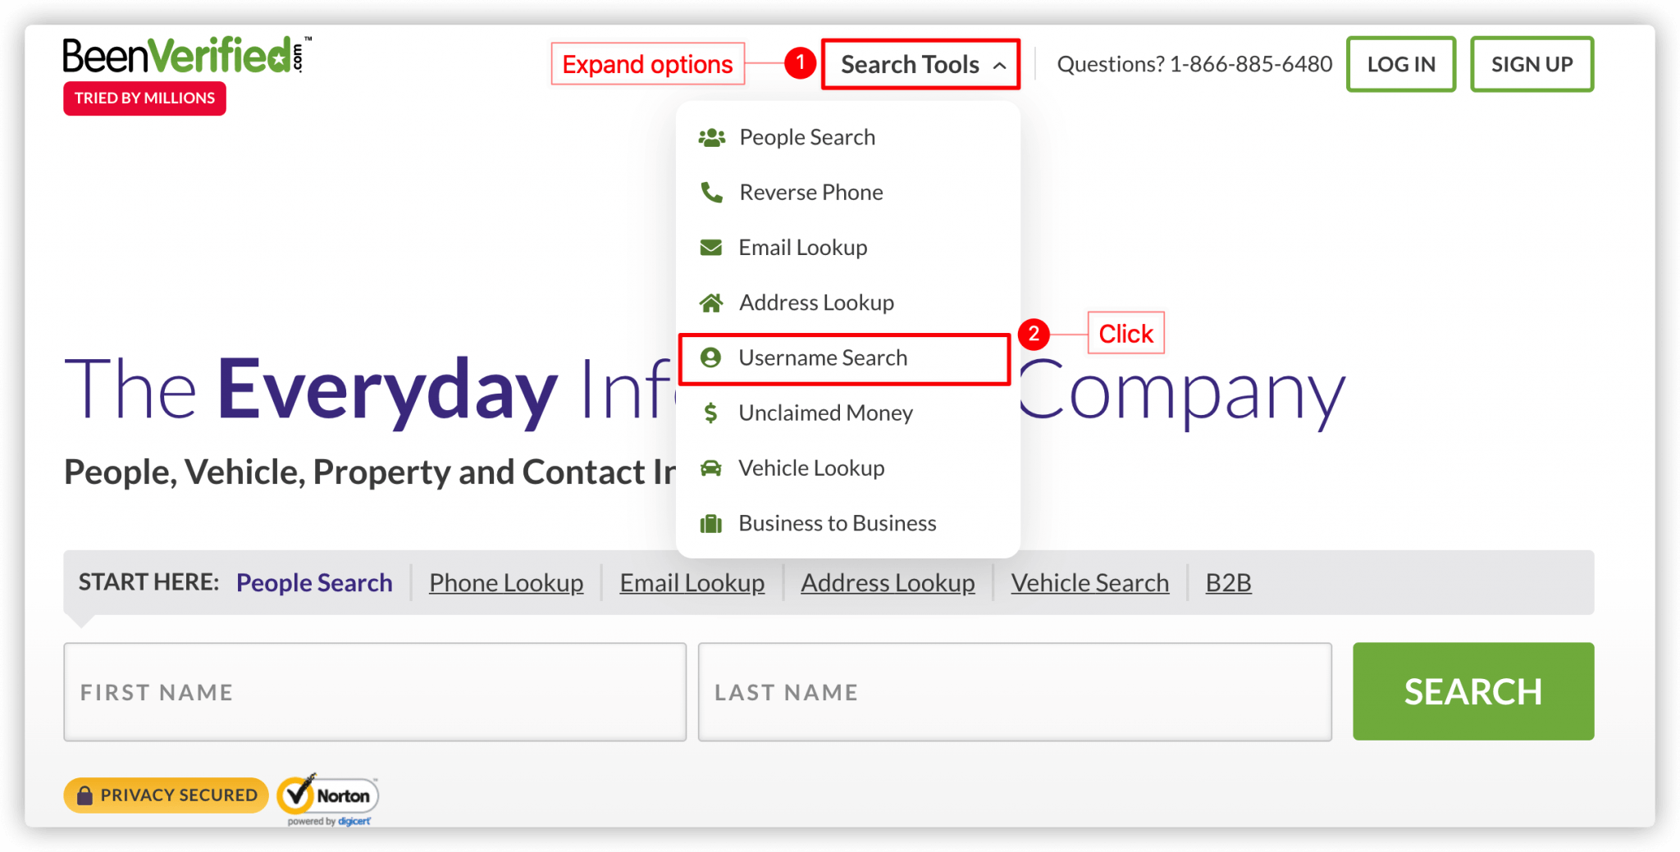Click the Address Lookup house icon

[711, 303]
